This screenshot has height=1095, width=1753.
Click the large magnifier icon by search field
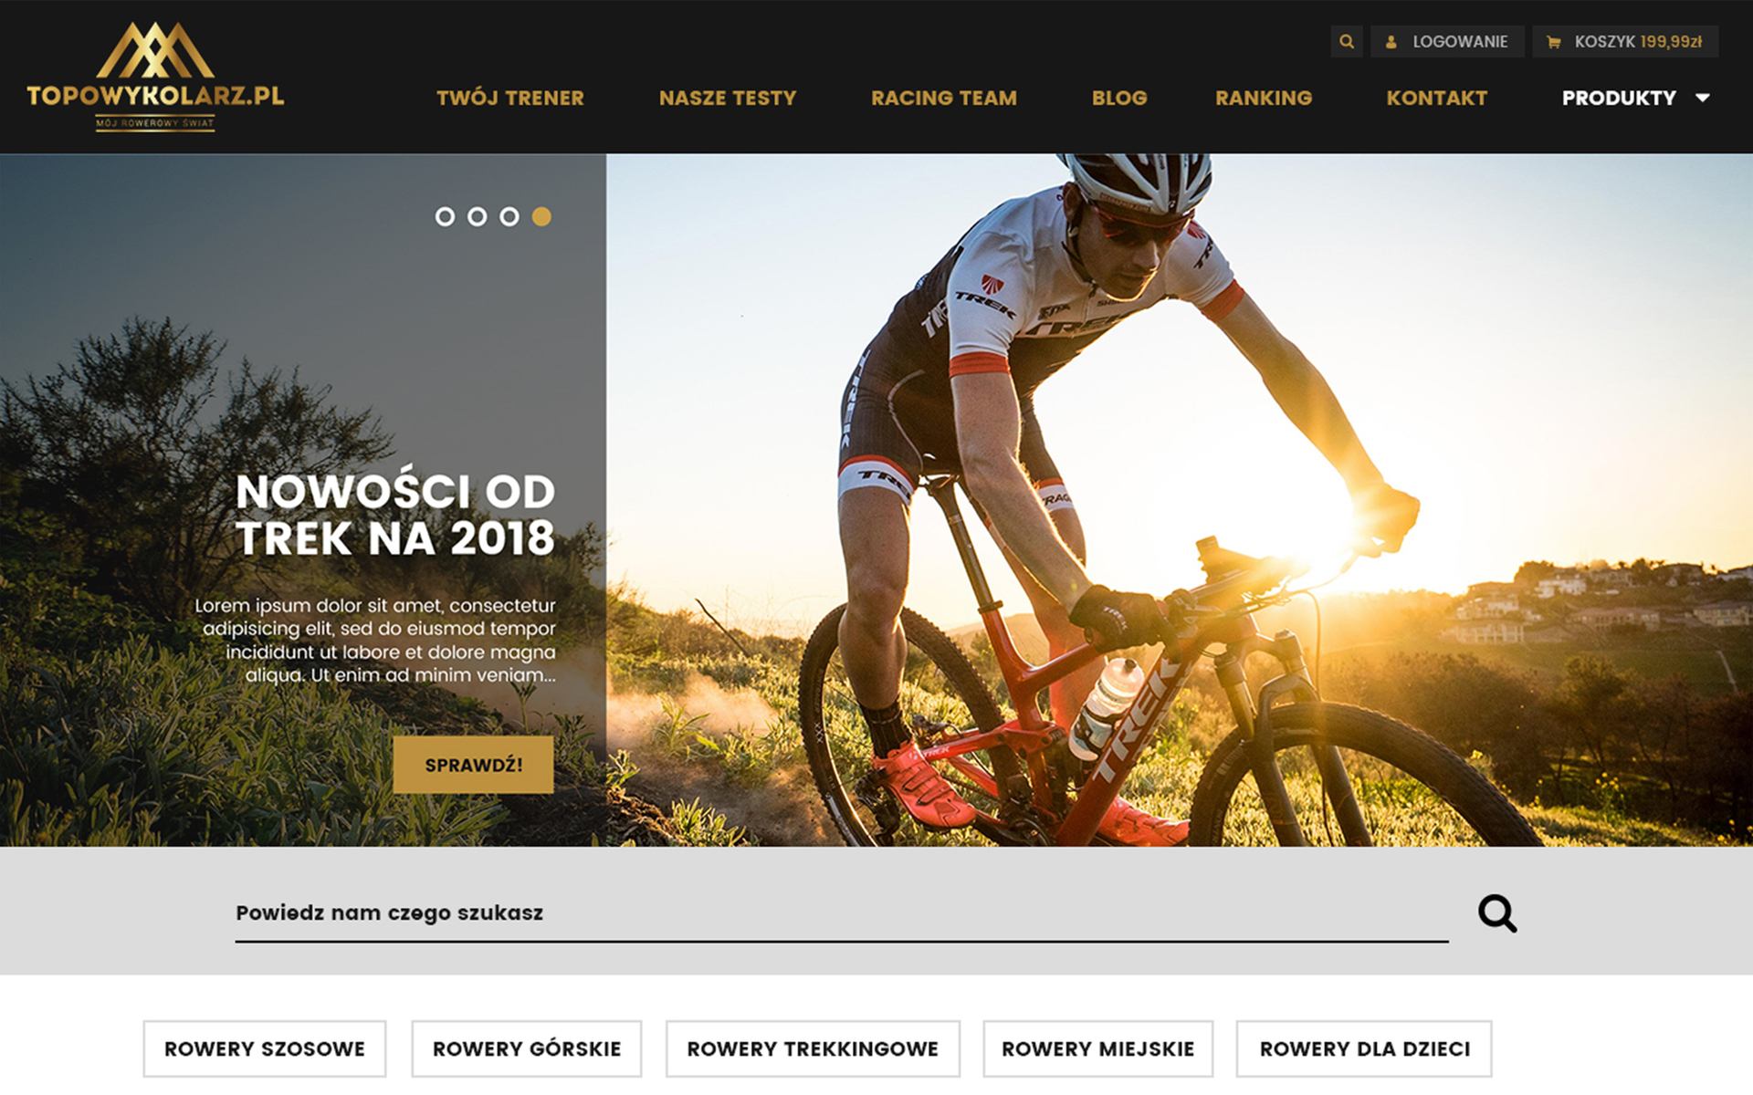click(x=1497, y=913)
